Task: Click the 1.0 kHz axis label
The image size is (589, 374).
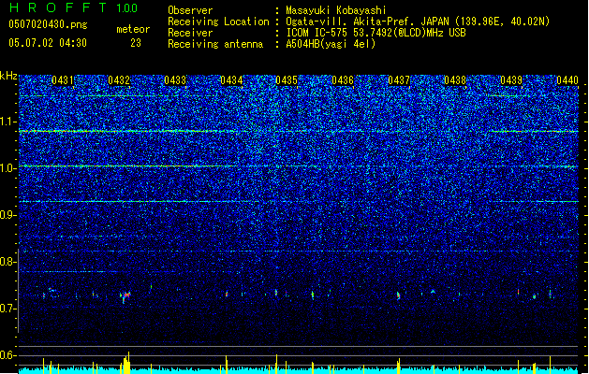Action: click(8, 168)
